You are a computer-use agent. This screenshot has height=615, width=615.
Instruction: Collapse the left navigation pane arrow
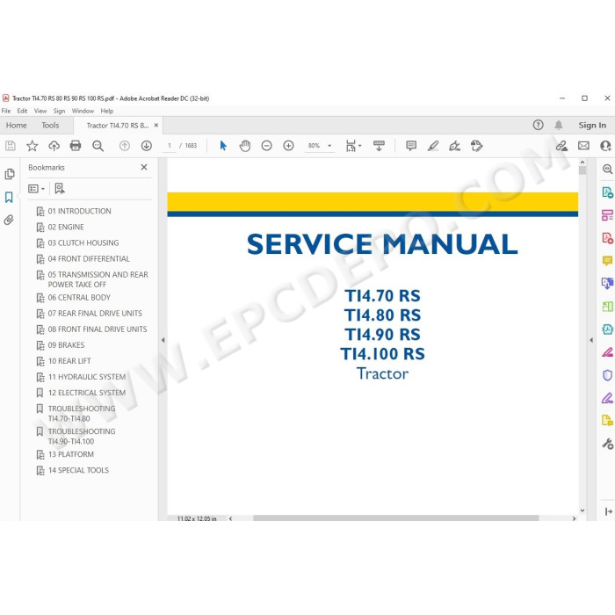[163, 340]
